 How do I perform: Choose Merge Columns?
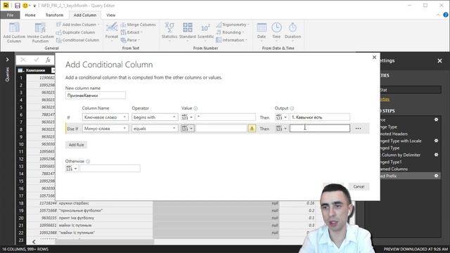coord(138,25)
